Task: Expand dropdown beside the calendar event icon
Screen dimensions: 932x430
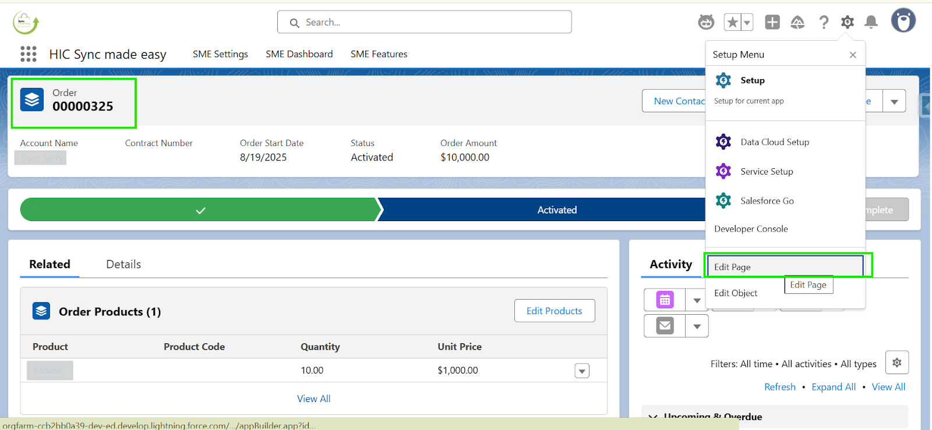Action: [x=697, y=300]
